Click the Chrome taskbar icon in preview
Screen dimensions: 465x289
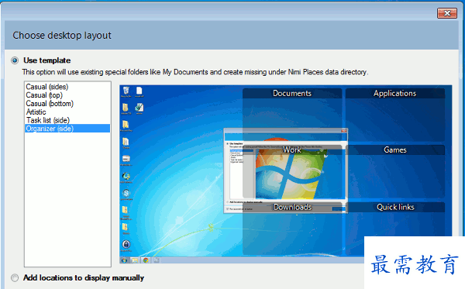(146, 260)
